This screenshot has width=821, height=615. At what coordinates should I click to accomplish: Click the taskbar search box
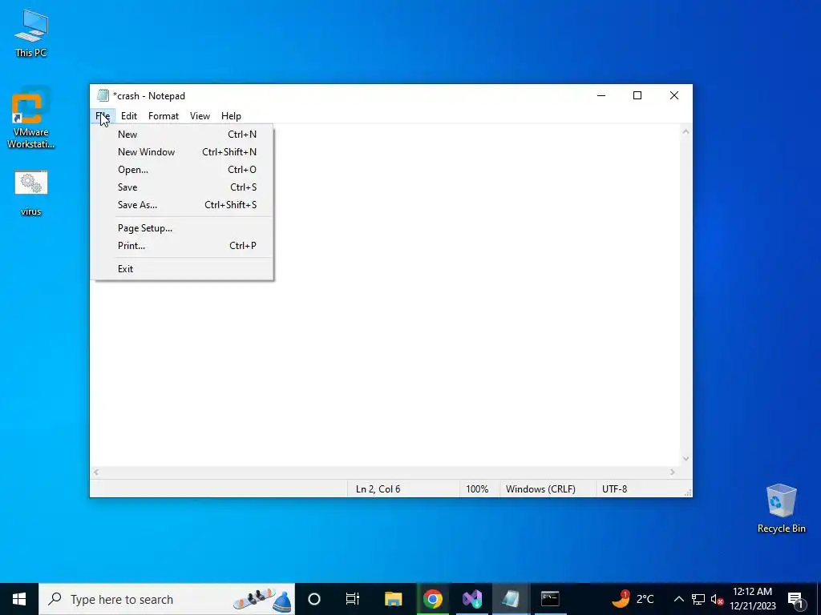coord(167,599)
